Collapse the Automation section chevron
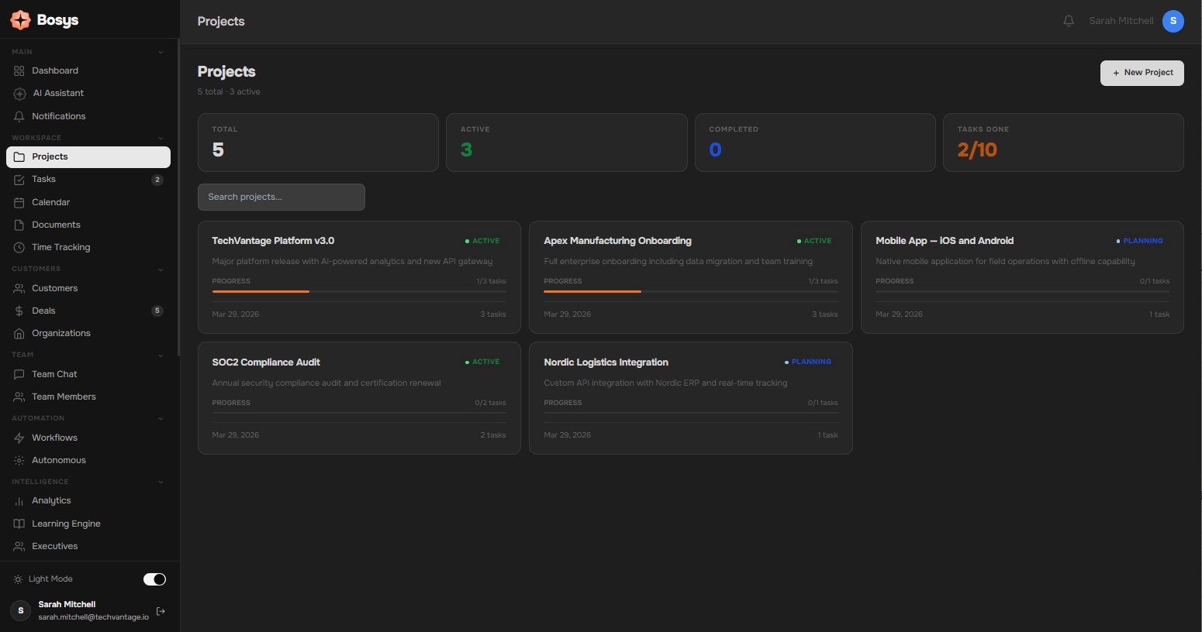This screenshot has width=1202, height=632. 161,419
